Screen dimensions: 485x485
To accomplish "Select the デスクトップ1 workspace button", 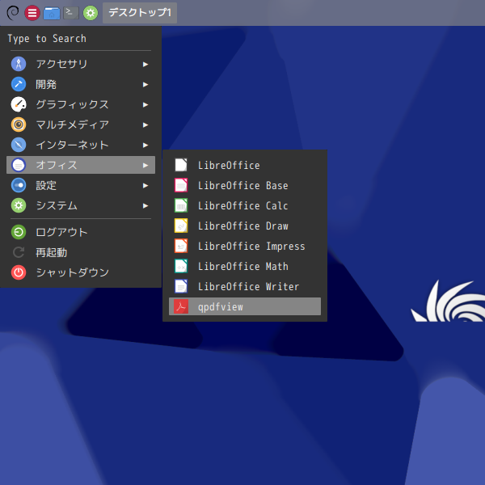I will [x=140, y=13].
